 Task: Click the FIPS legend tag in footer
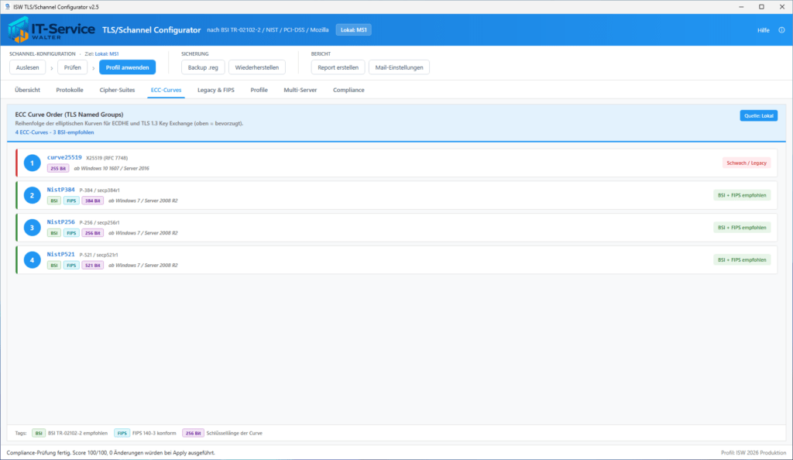click(122, 433)
